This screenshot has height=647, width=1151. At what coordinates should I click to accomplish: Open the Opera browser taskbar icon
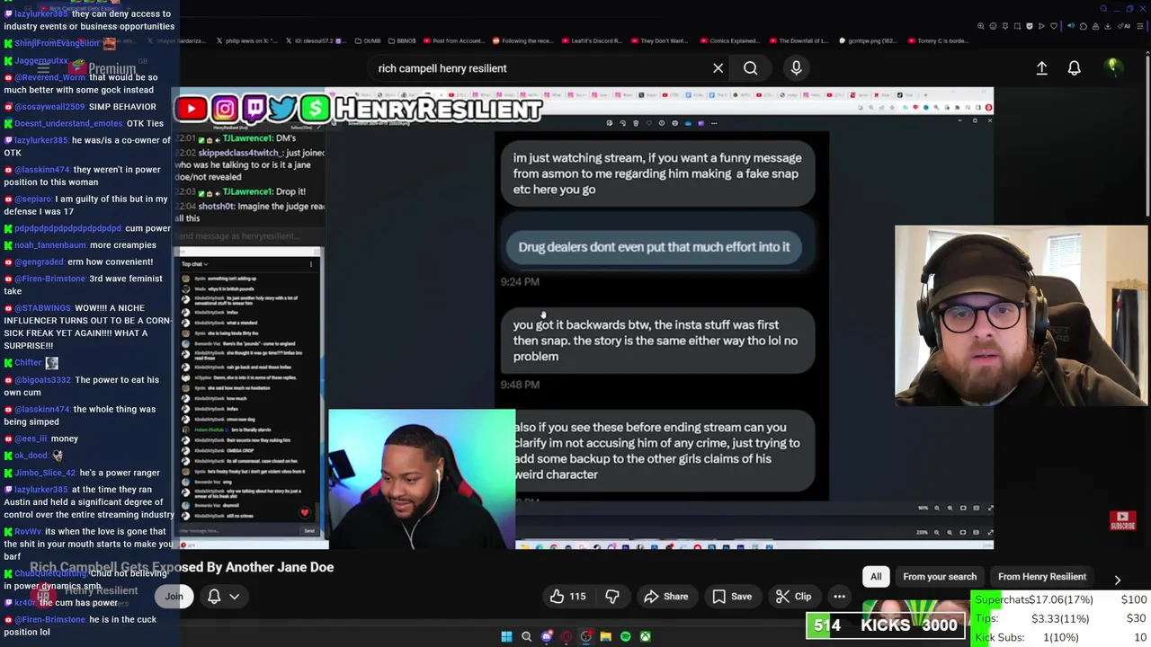coord(566,636)
